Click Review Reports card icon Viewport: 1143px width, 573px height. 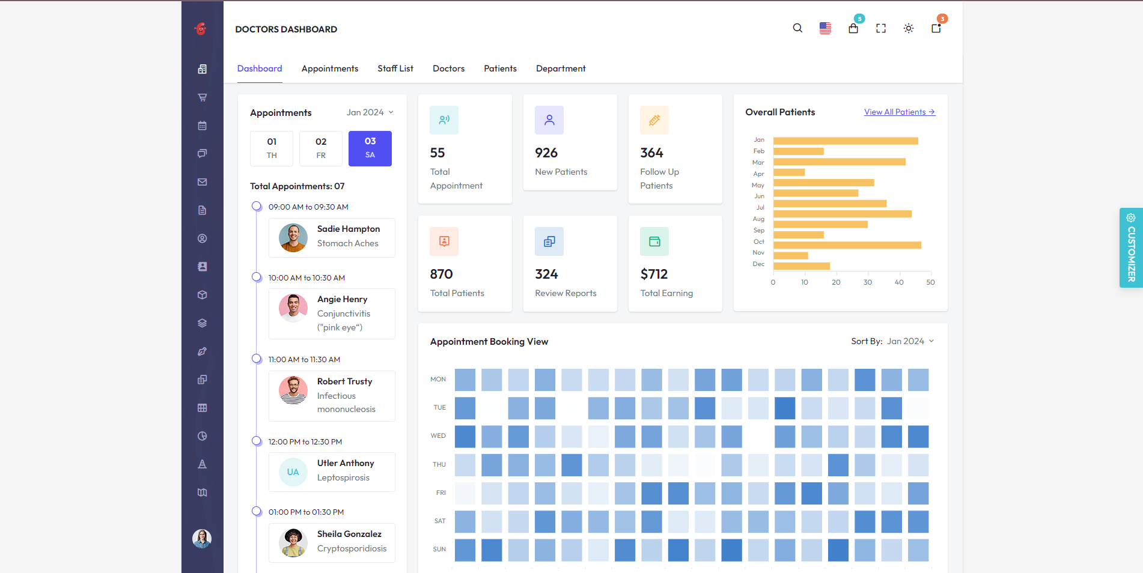tap(549, 241)
